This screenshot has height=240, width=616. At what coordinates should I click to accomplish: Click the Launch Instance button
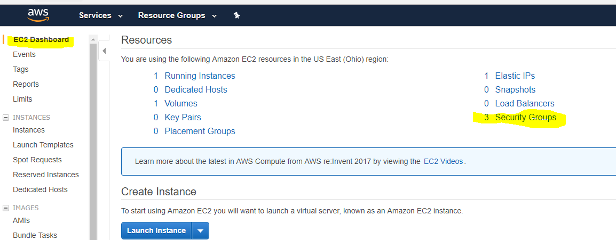[156, 230]
